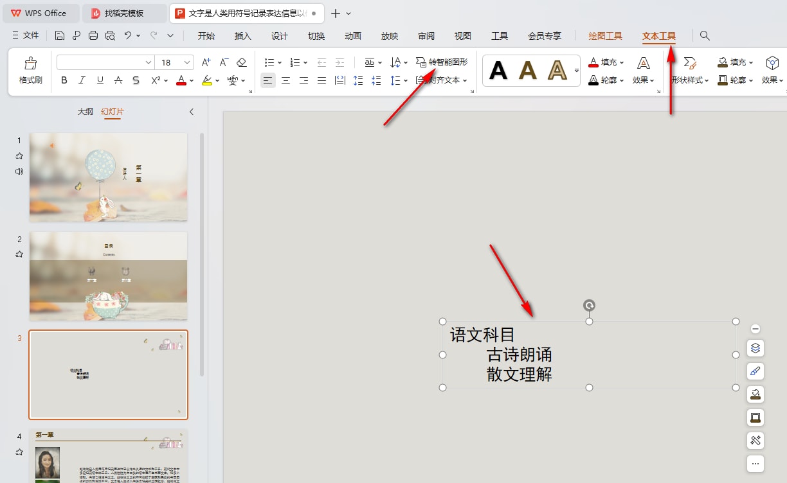
Task: Click shape outline icon in floating toolbar
Action: click(x=755, y=417)
